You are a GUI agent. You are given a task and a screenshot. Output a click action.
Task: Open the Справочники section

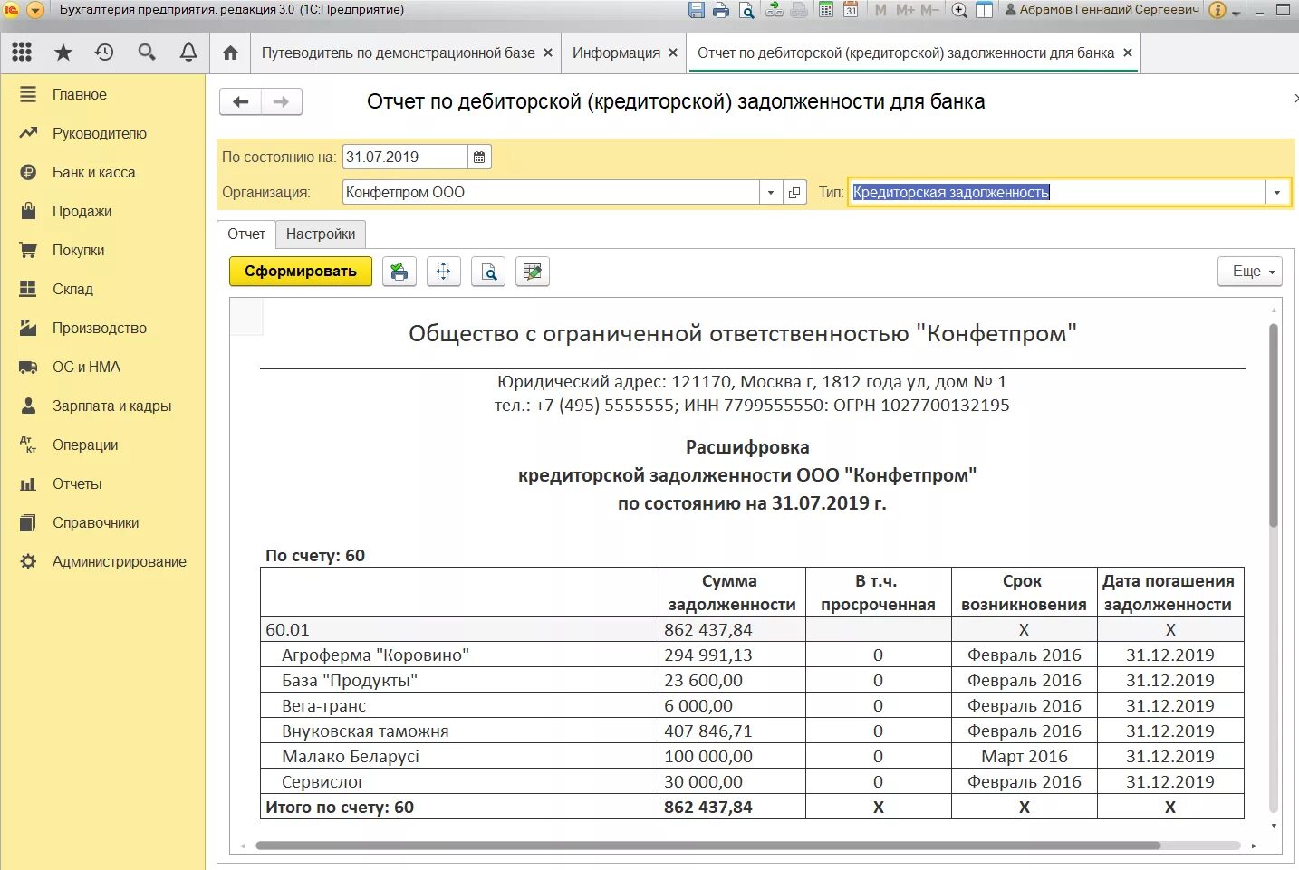[x=96, y=522]
